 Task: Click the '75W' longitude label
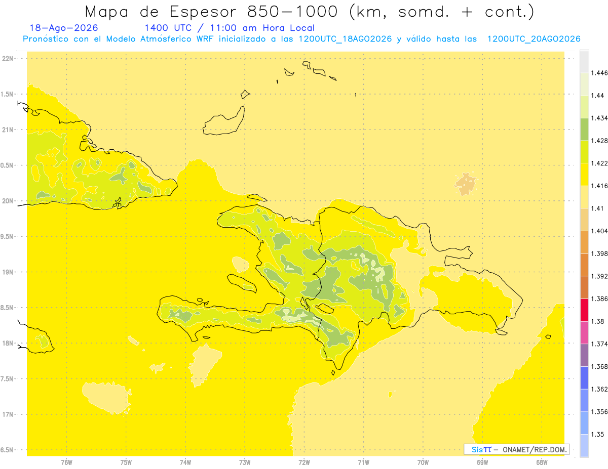[126, 462]
